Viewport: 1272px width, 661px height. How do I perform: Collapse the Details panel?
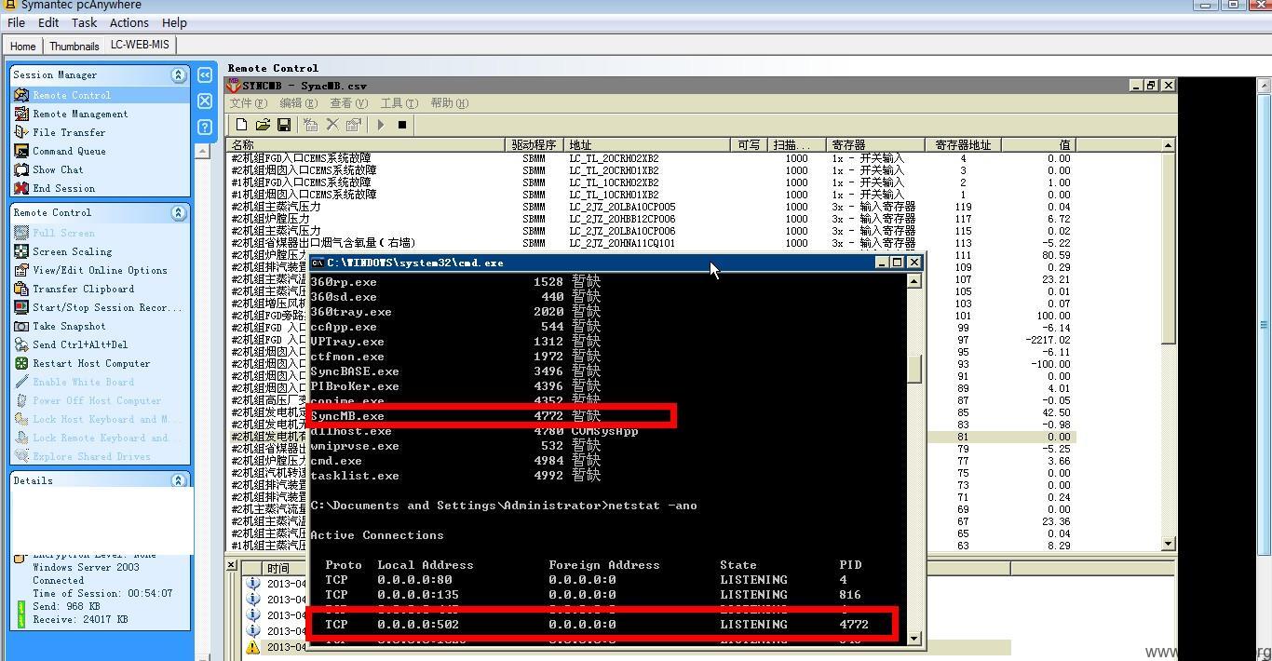pyautogui.click(x=178, y=480)
